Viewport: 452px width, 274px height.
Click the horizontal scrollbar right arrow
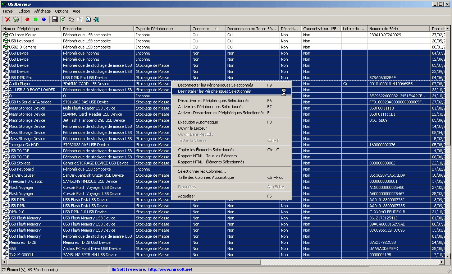442,262
